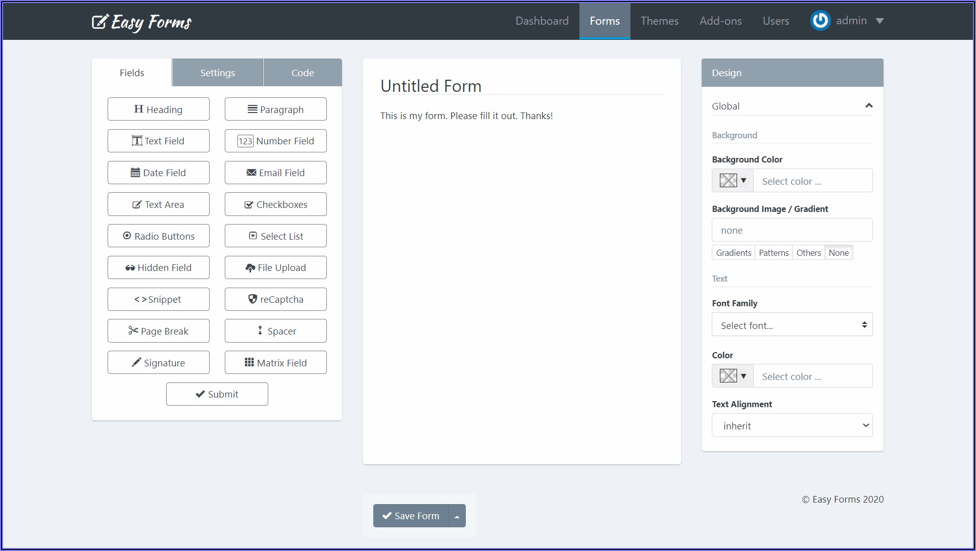Open the Text Alignment inherit dropdown
976x551 pixels.
coord(792,425)
